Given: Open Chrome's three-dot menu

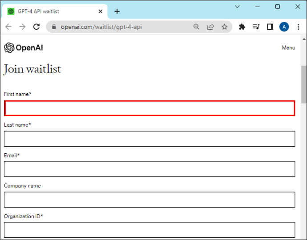Looking at the screenshot, I should coord(299,27).
